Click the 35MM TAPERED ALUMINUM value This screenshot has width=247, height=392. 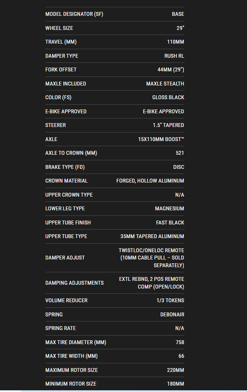click(x=152, y=236)
